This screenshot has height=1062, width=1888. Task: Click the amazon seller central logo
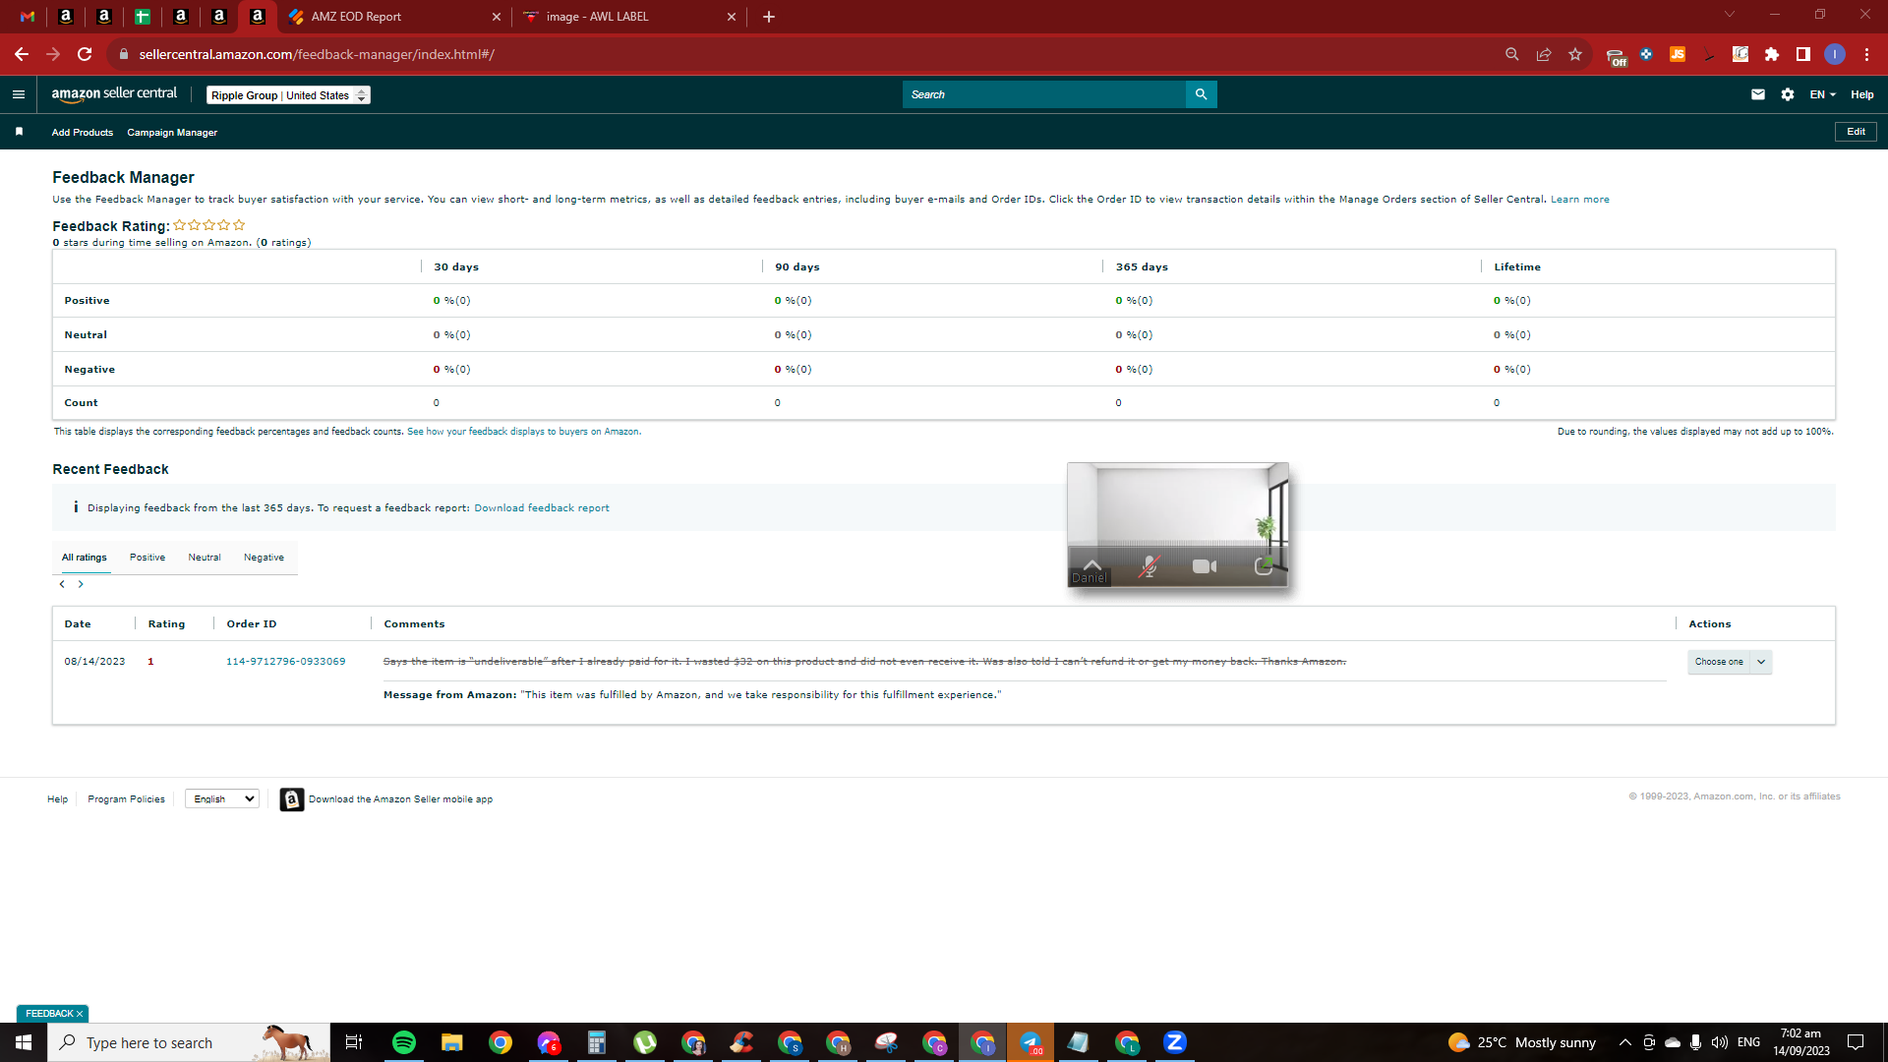114,94
